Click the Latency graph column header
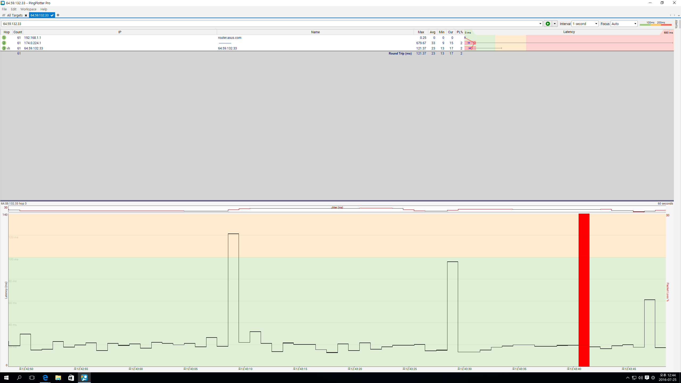 [569, 32]
